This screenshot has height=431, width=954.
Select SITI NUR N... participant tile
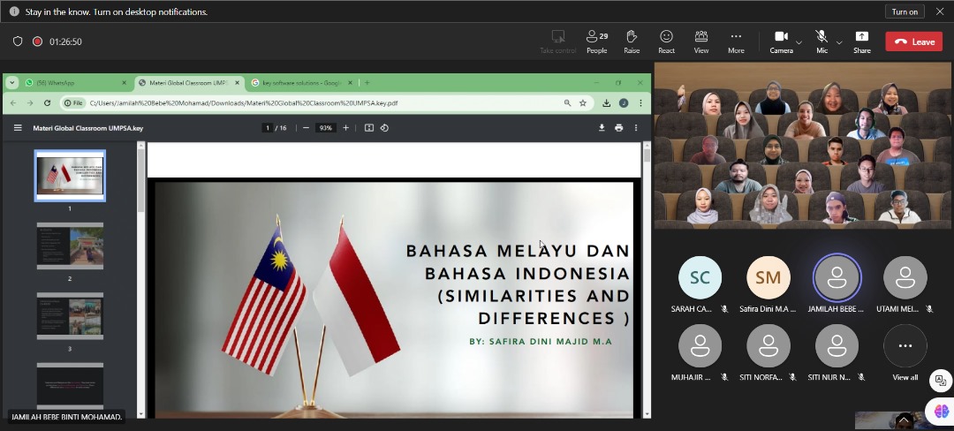837,352
